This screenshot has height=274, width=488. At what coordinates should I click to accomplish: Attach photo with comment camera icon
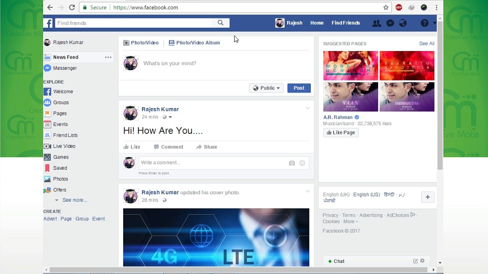click(292, 163)
